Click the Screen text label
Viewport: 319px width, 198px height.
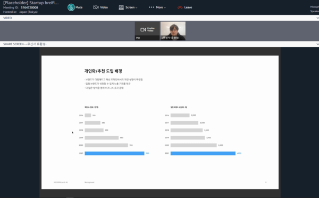[x=130, y=7]
